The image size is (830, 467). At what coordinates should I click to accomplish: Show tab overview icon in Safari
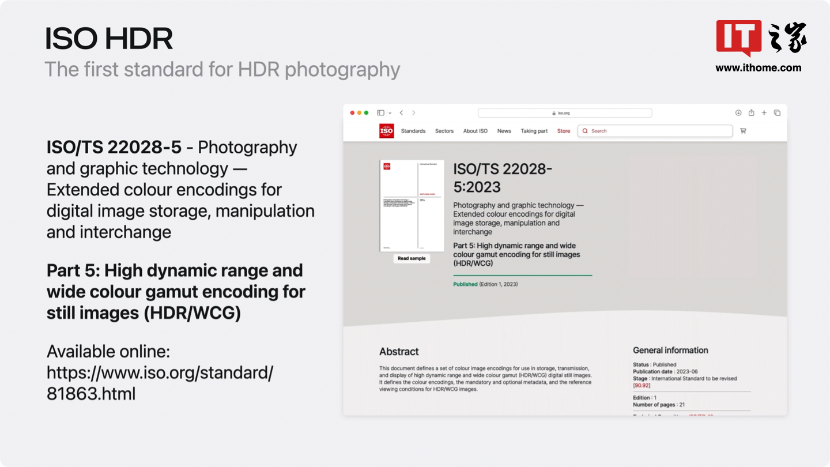(777, 113)
